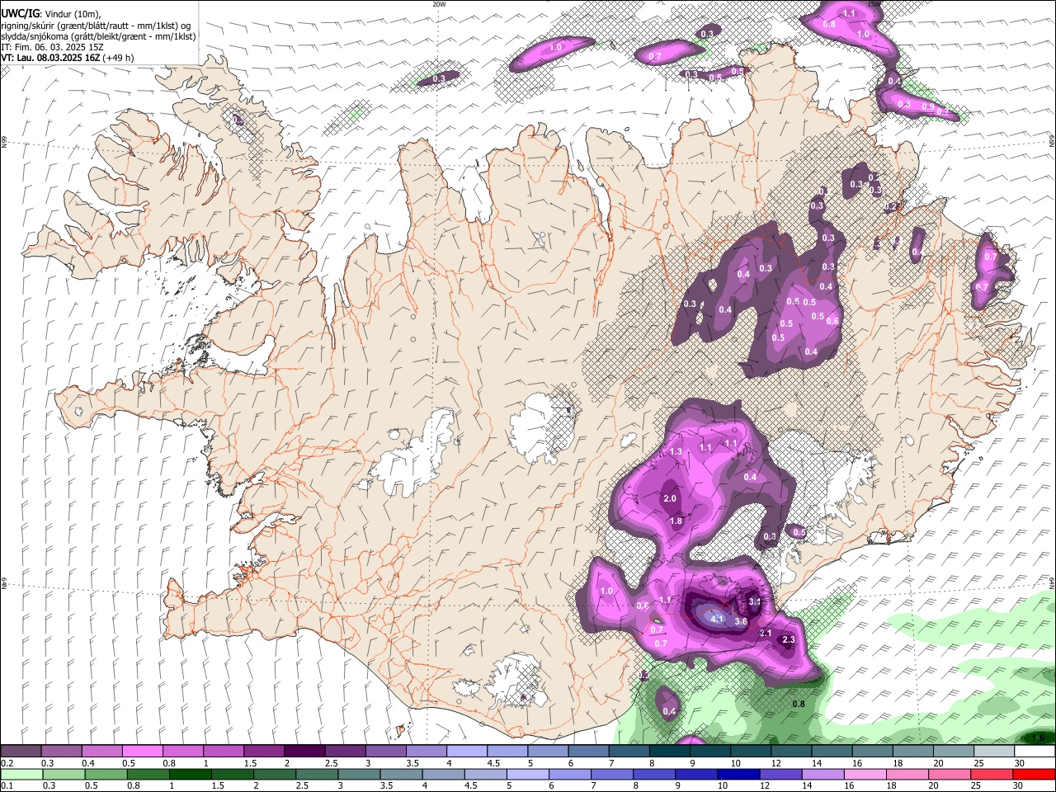Click the 1.6 rain value on dark green area

coord(1039,738)
